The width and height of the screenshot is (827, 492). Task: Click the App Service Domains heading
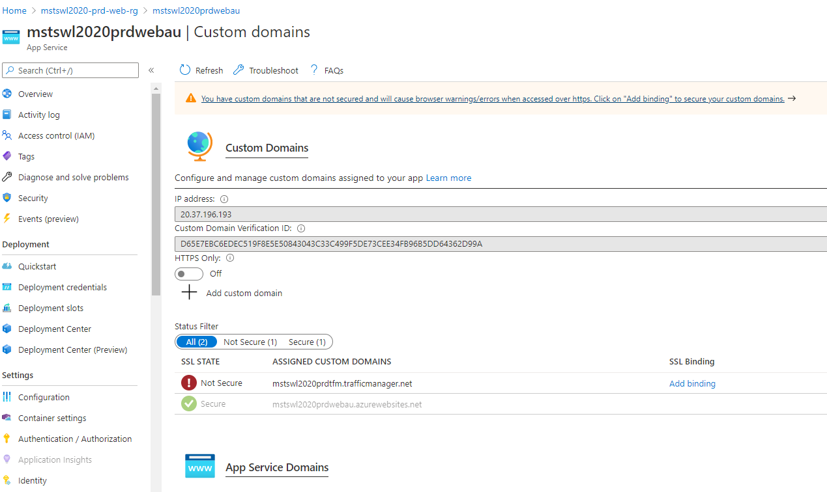[277, 467]
